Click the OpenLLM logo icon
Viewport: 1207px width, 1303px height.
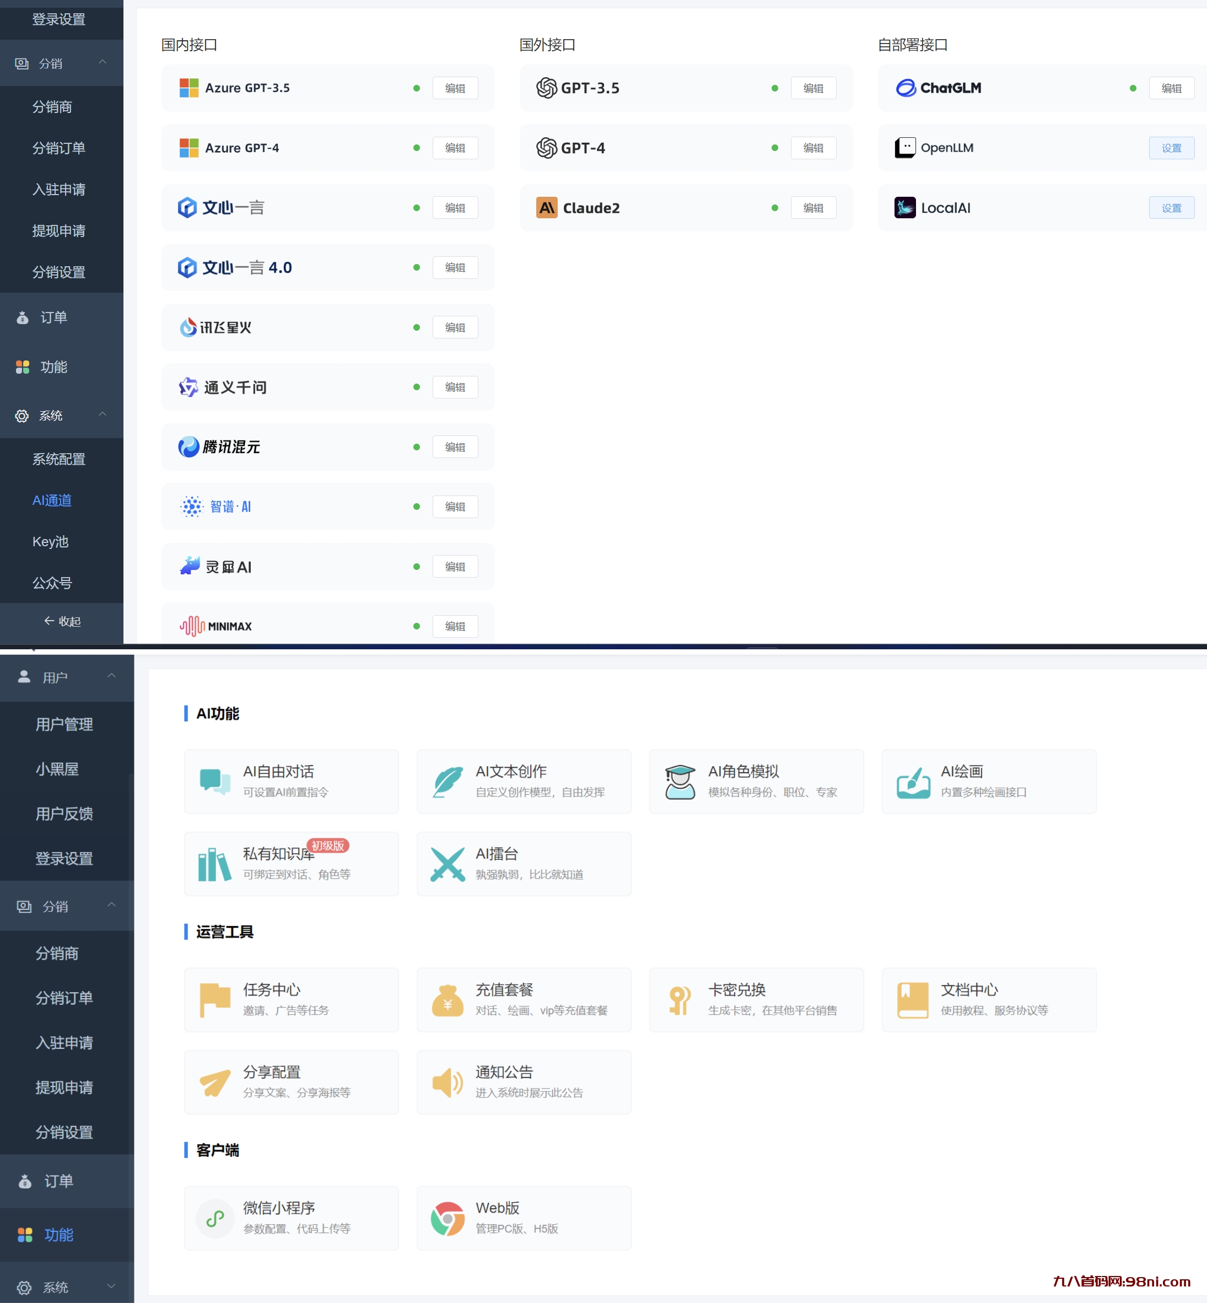[x=904, y=148]
